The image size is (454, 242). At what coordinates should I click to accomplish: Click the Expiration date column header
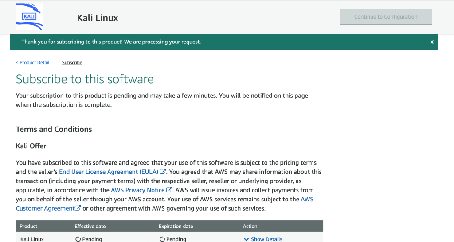[x=176, y=226]
